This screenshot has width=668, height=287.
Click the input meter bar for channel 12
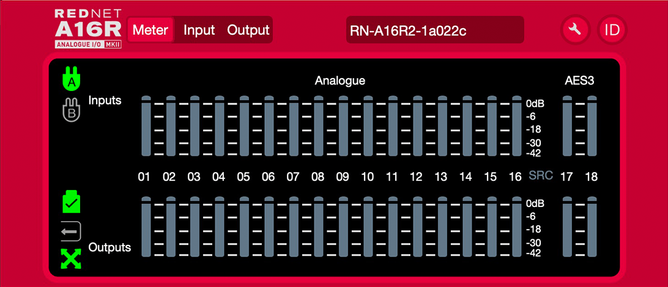click(417, 126)
